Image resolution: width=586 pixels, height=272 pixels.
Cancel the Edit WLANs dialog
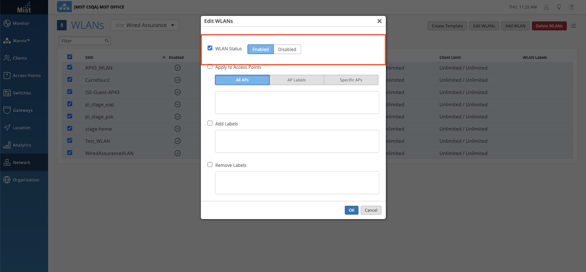click(x=371, y=210)
